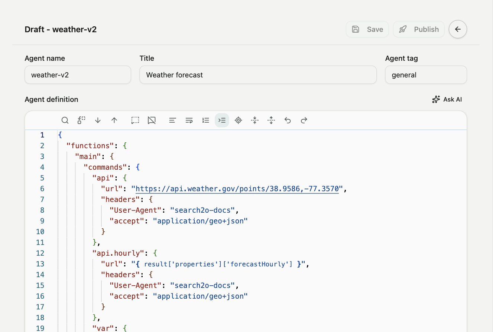The image size is (493, 332).
Task: Click the Save button
Action: (x=367, y=29)
